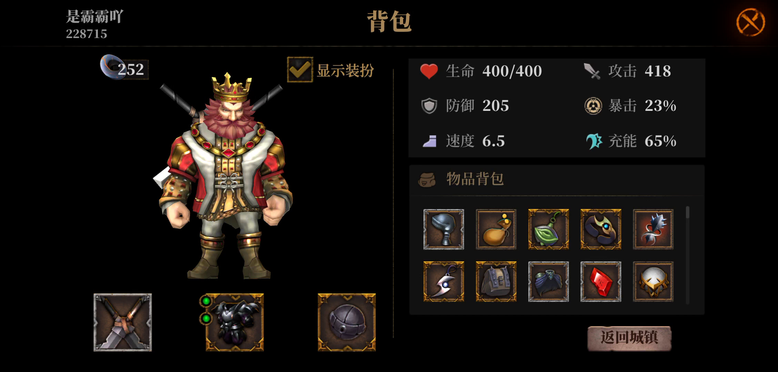Select the gray helmet item in inventory
Viewport: 778px width, 372px height.
443,229
